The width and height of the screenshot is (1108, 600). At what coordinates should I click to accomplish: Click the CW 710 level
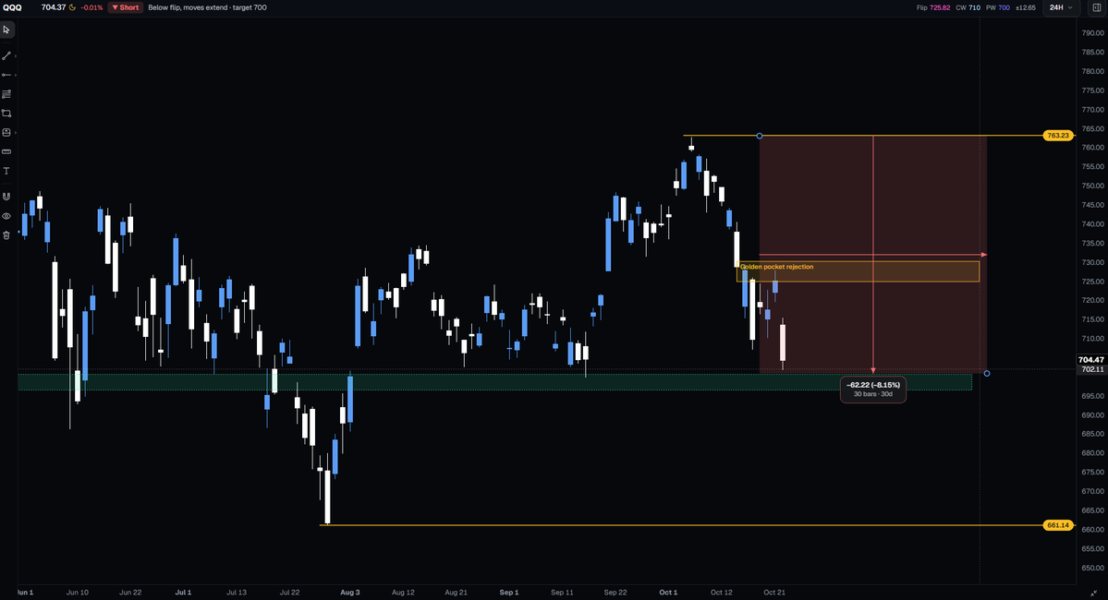968,7
